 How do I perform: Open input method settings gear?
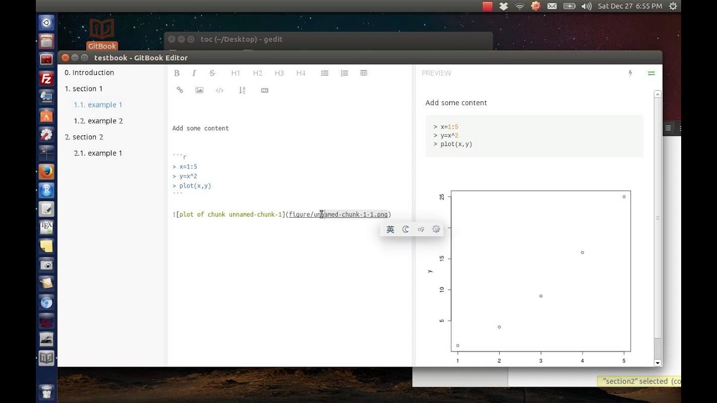436,229
